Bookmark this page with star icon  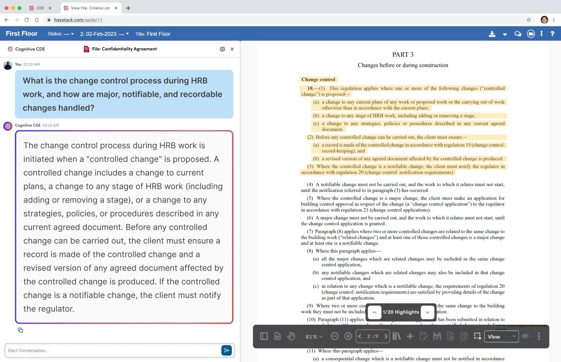529,20
